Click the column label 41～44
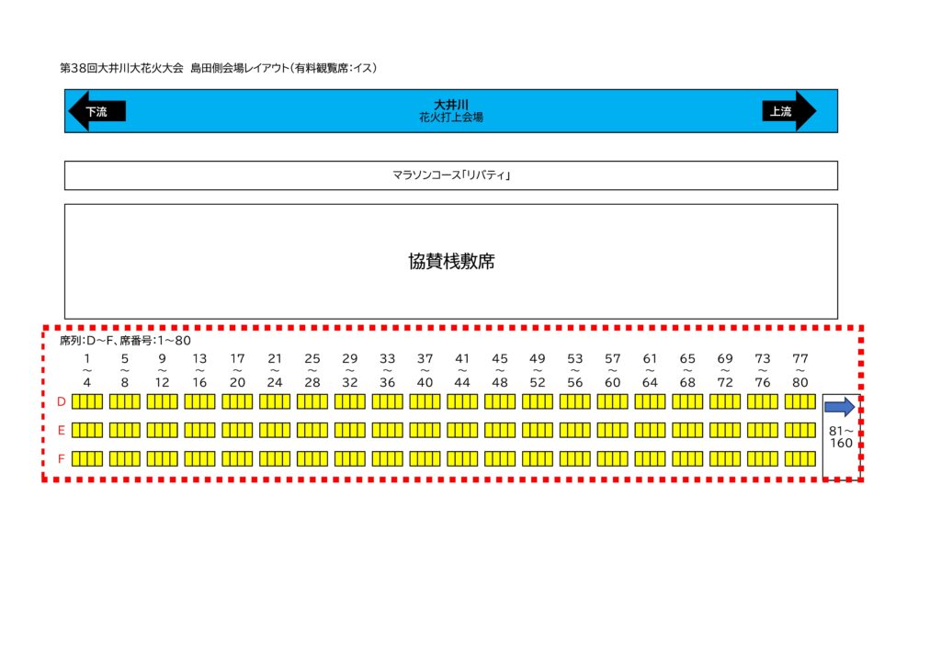The height and width of the screenshot is (665, 941). pyautogui.click(x=462, y=370)
